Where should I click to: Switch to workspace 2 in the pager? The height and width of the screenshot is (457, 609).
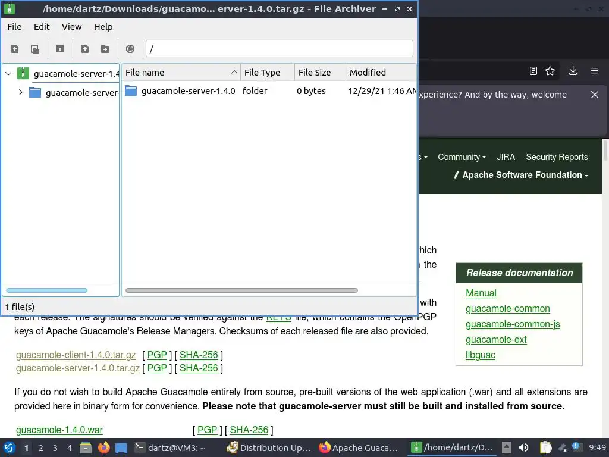[40, 448]
